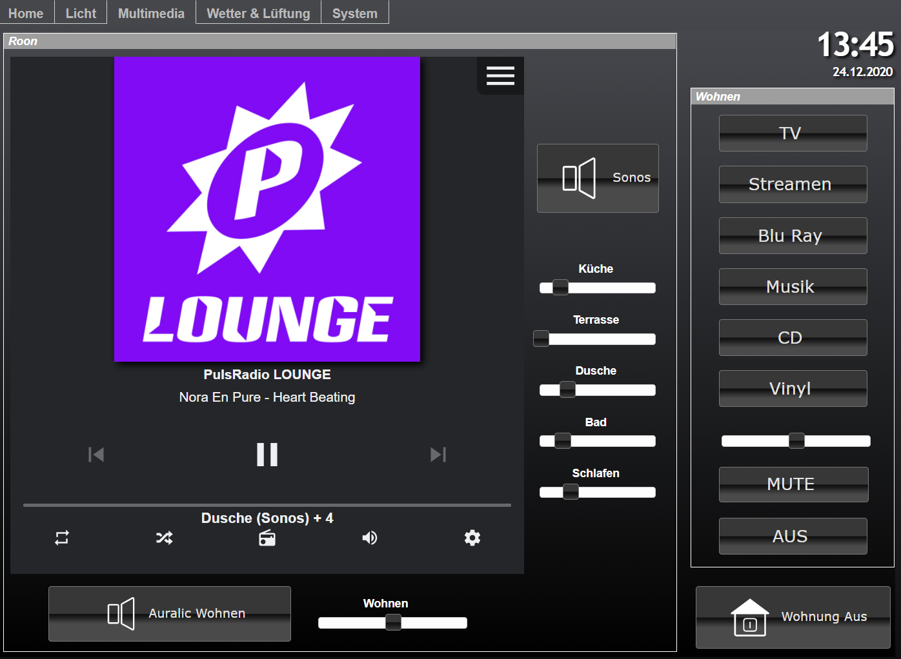
Task: Toggle shuffle mode icon
Action: tap(165, 538)
